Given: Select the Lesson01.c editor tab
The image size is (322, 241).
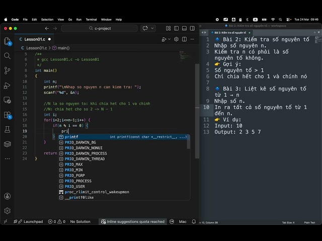Looking at the screenshot, I should coord(35,39).
